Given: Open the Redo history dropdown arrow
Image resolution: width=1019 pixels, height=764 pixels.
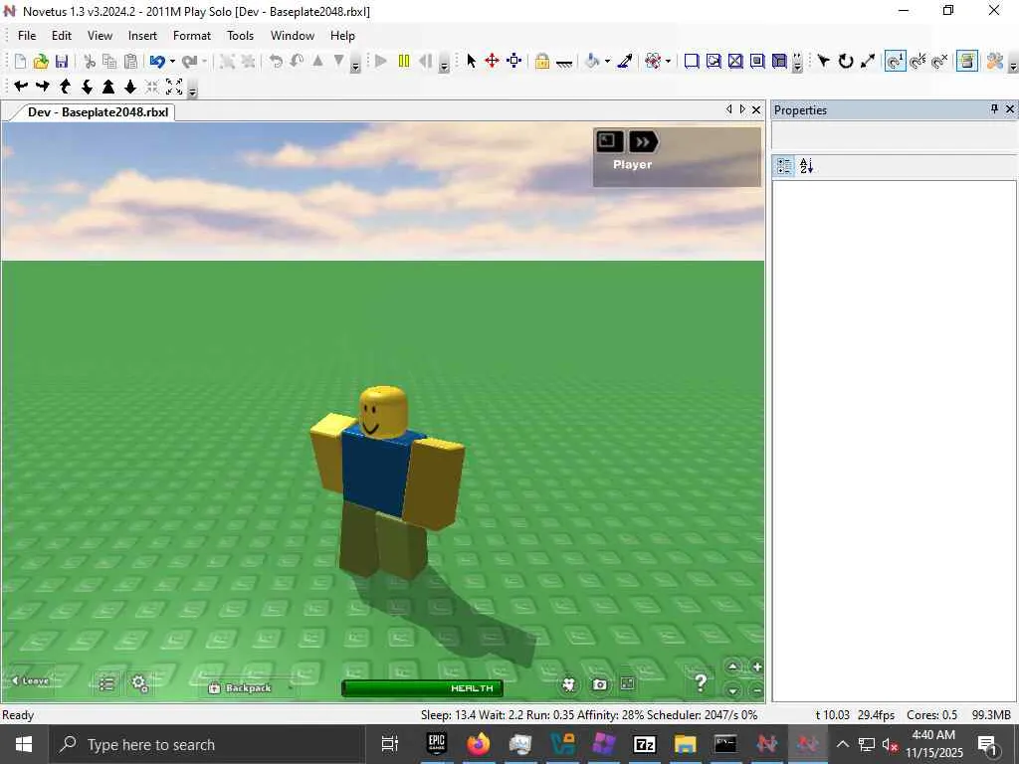Looking at the screenshot, I should (205, 62).
